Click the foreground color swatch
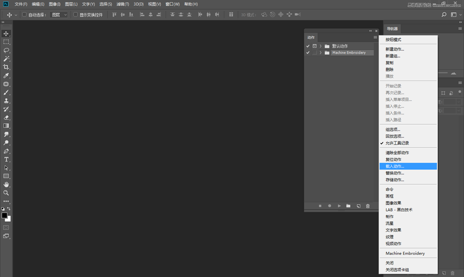The image size is (464, 277). tap(4, 216)
